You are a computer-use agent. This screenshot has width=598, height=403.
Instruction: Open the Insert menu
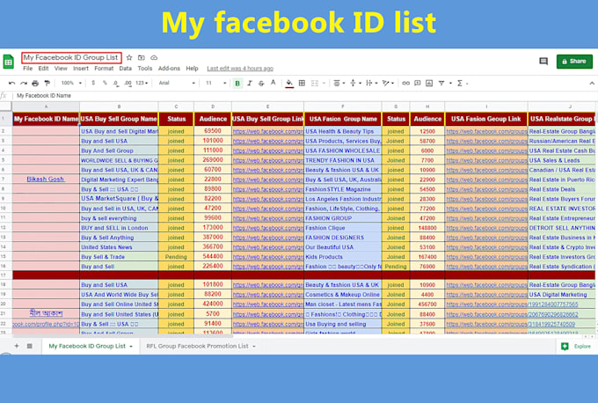pyautogui.click(x=81, y=69)
